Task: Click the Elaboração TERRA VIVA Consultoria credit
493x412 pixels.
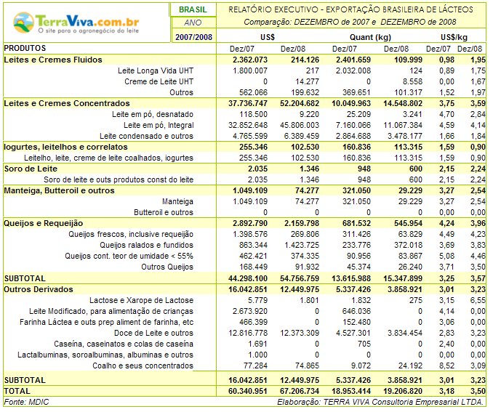Action: click(x=380, y=401)
